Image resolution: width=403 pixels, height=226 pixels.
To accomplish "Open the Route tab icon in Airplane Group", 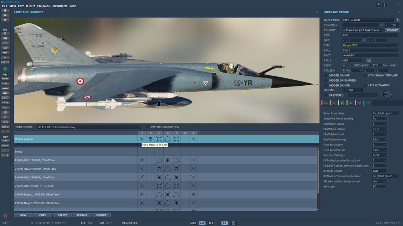I will point(325,103).
